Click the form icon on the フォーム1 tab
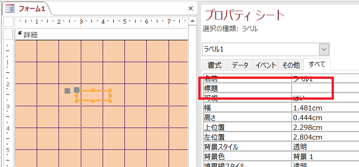The width and height of the screenshot is (359, 167). pyautogui.click(x=10, y=9)
